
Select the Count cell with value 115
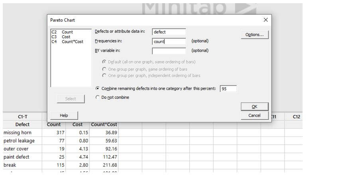54,165
